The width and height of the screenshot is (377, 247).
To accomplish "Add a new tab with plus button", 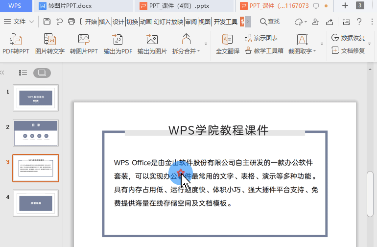I will (x=345, y=5).
